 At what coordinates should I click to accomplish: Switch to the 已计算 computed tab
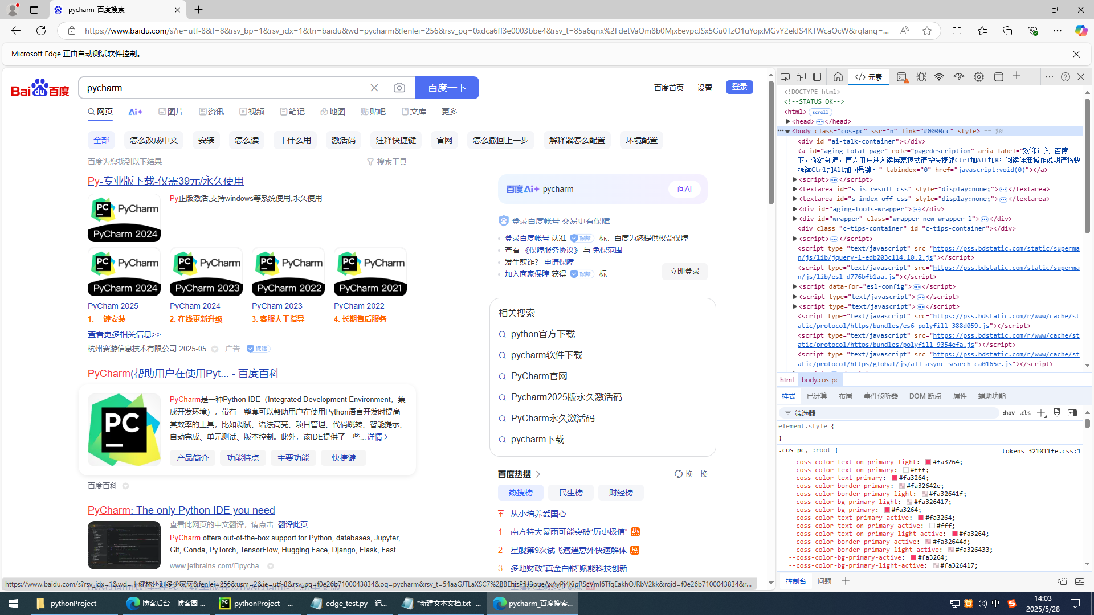click(x=817, y=396)
